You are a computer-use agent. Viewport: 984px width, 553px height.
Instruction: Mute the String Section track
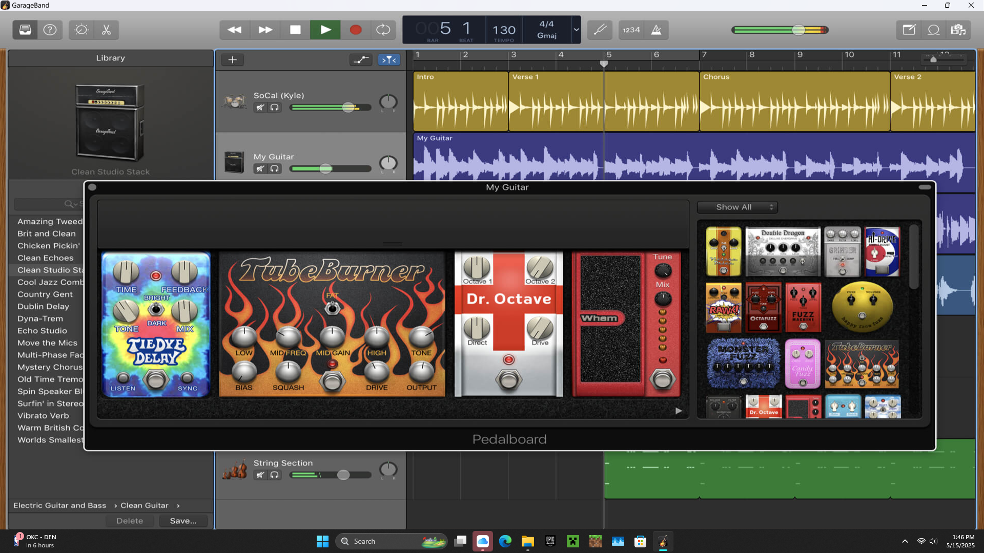(260, 475)
